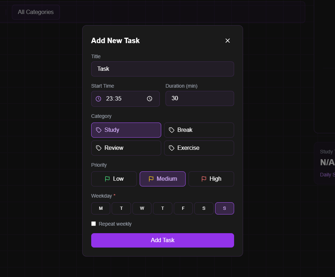Screen dimensions: 335x277
Task: Set priority to Low with green flag
Action: [114, 179]
